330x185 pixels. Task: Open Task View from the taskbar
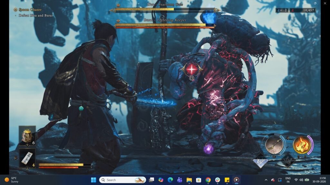151,180
